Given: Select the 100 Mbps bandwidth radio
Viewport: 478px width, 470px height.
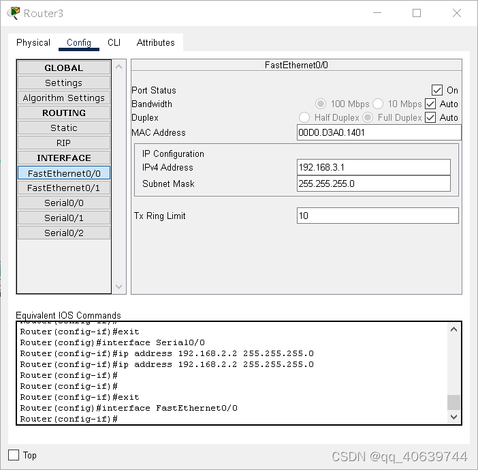Looking at the screenshot, I should coord(321,104).
